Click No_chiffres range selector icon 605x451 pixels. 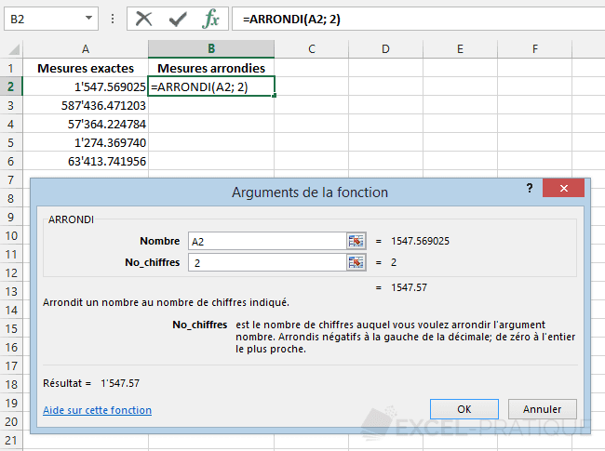pyautogui.click(x=356, y=262)
